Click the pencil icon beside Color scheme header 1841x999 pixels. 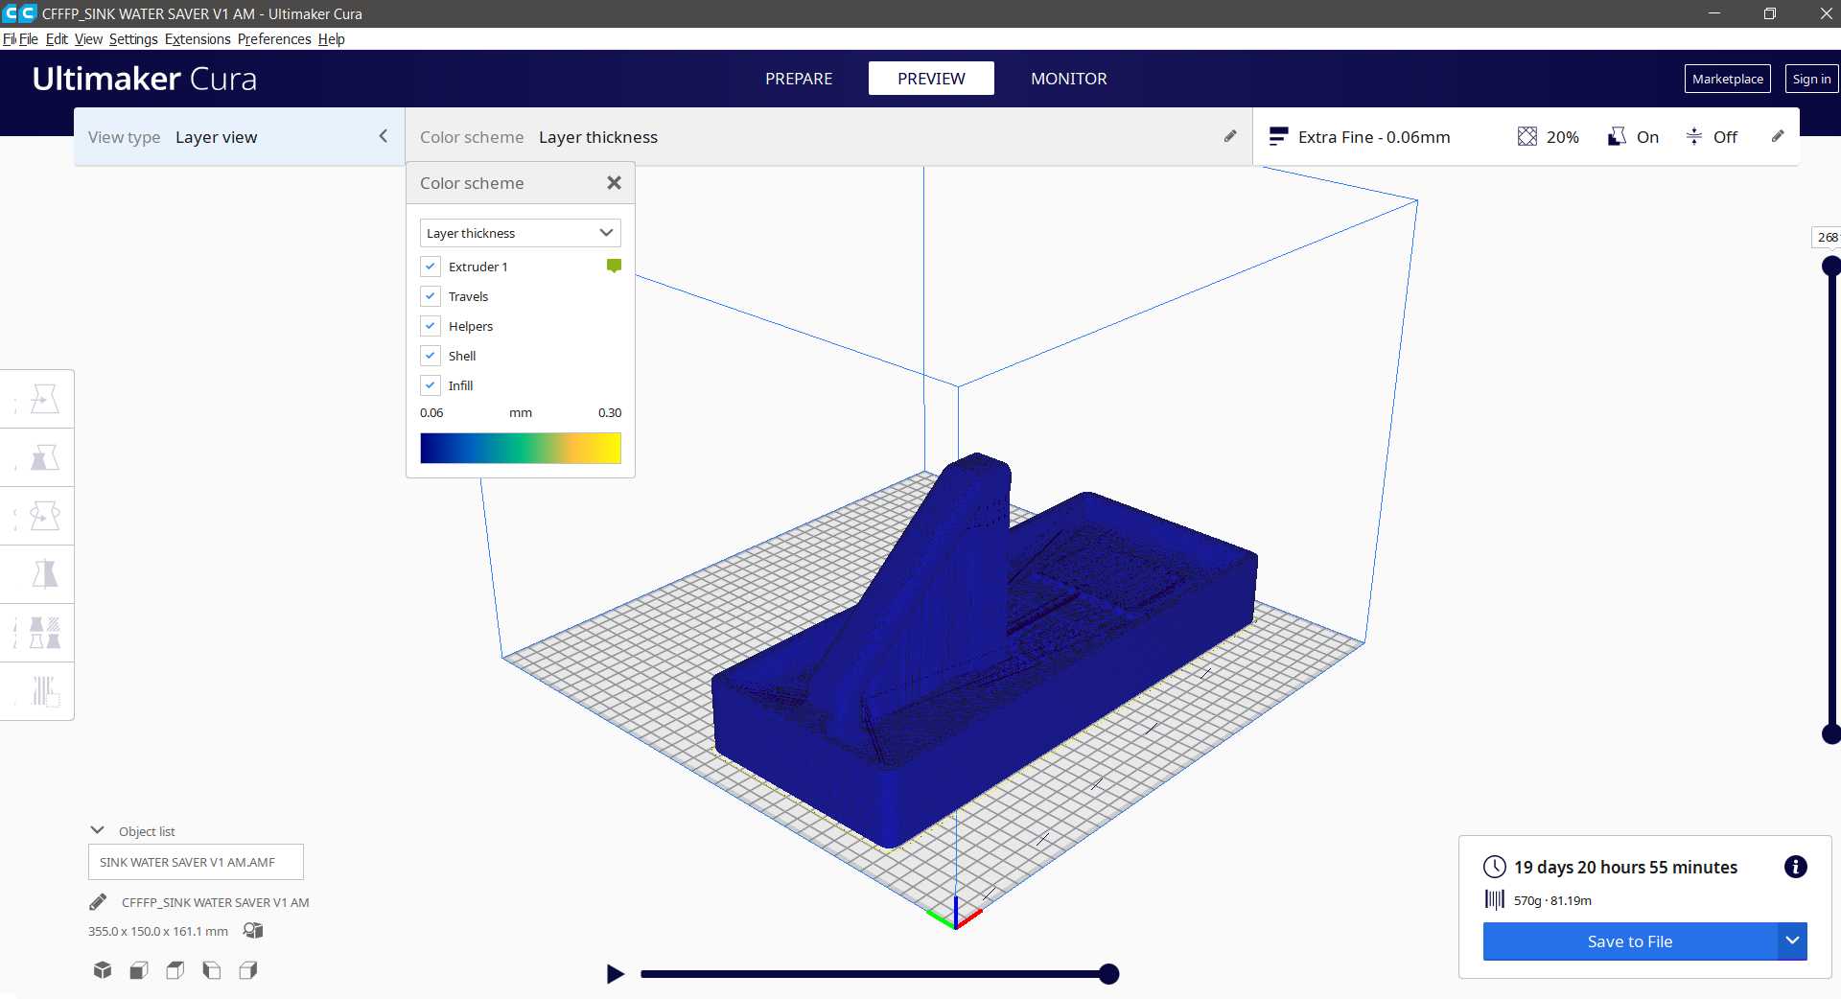coord(1230,136)
